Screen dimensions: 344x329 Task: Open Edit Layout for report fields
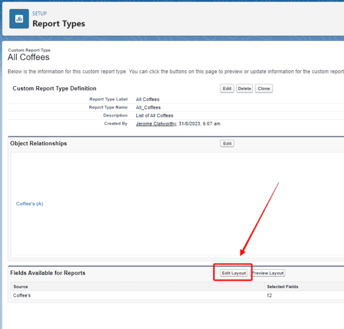pyautogui.click(x=234, y=273)
